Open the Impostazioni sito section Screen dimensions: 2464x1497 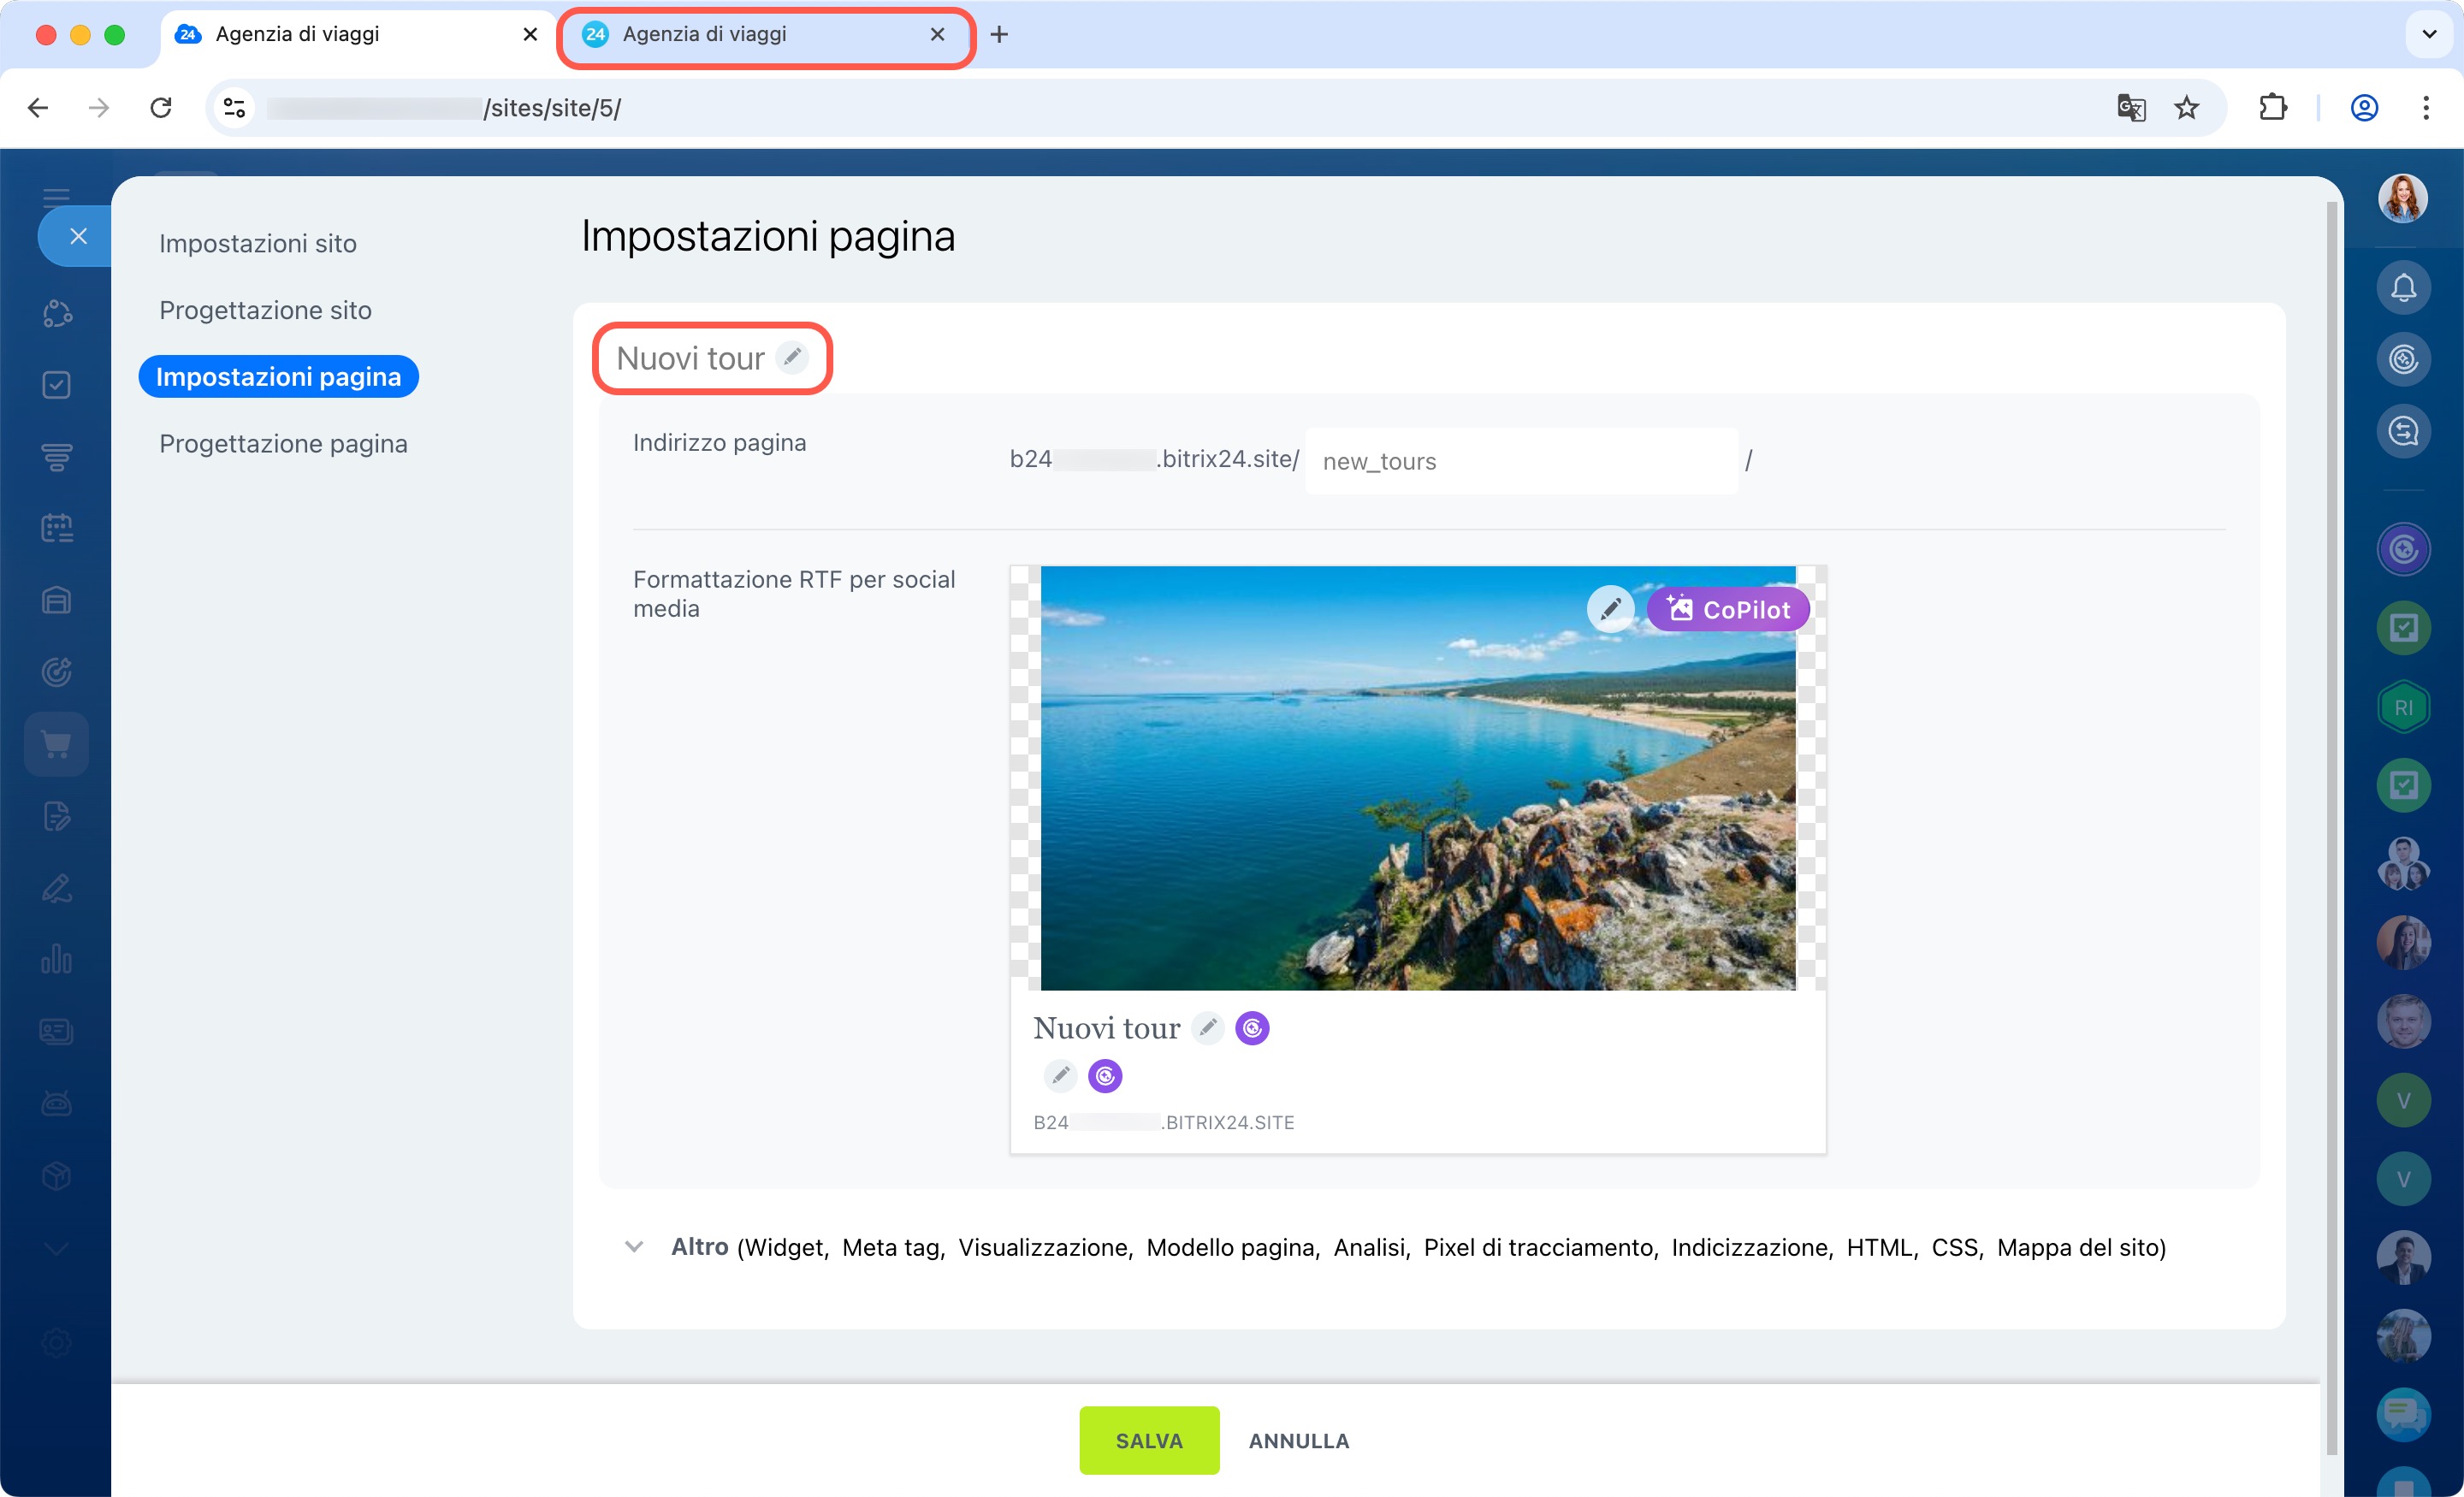click(257, 243)
